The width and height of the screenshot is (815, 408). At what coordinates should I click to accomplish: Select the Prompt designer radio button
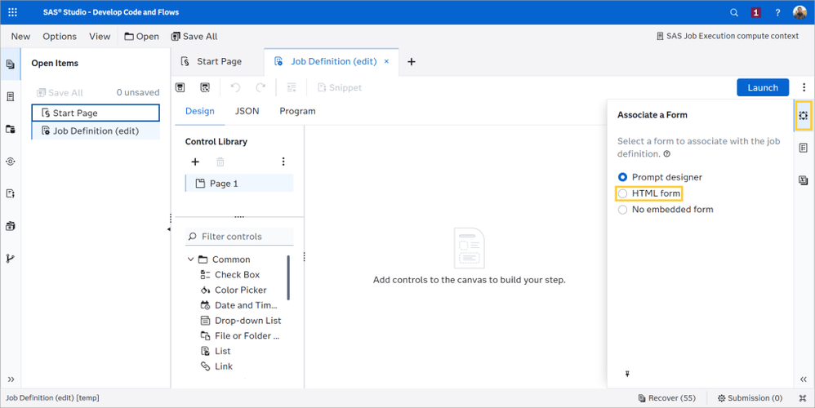622,177
